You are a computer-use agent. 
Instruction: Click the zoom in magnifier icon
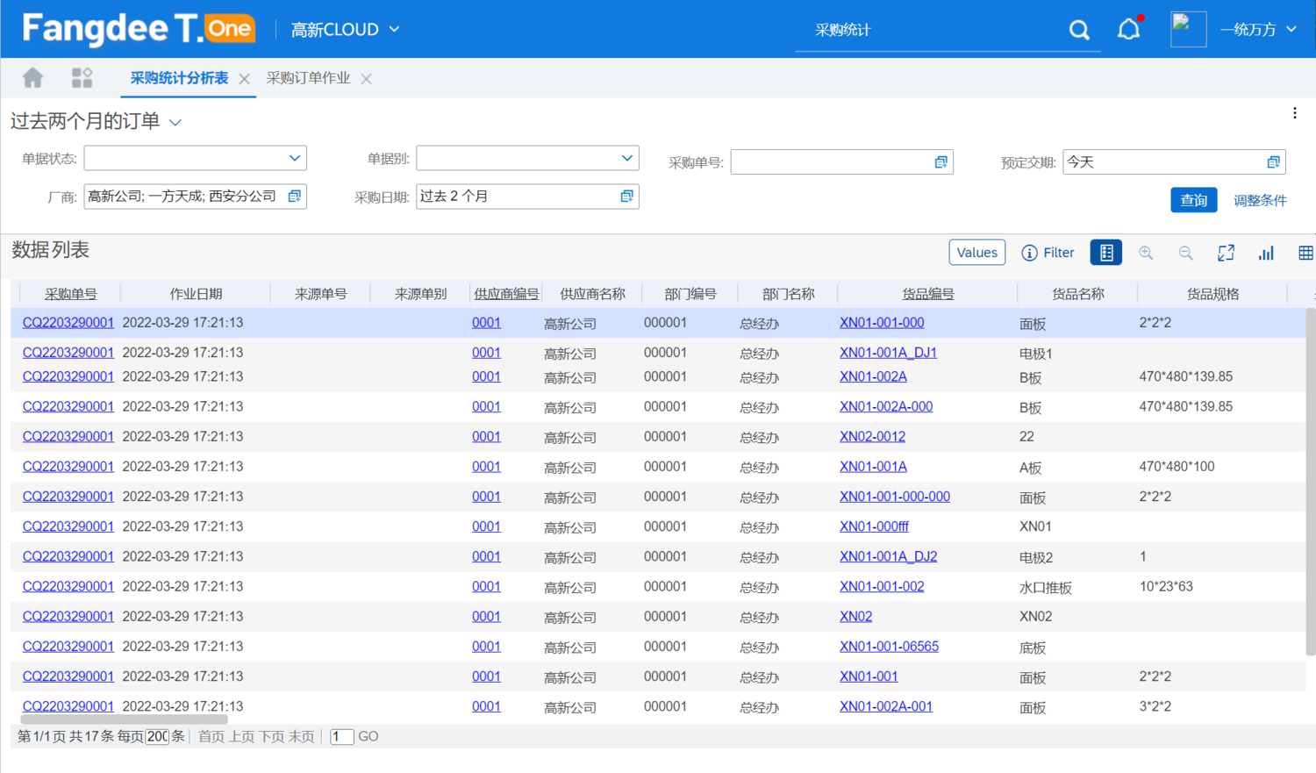(1146, 252)
